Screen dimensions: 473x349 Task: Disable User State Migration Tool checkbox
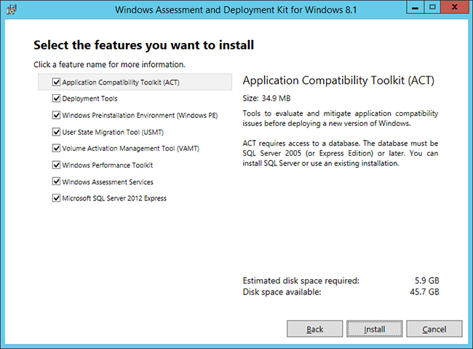56,132
